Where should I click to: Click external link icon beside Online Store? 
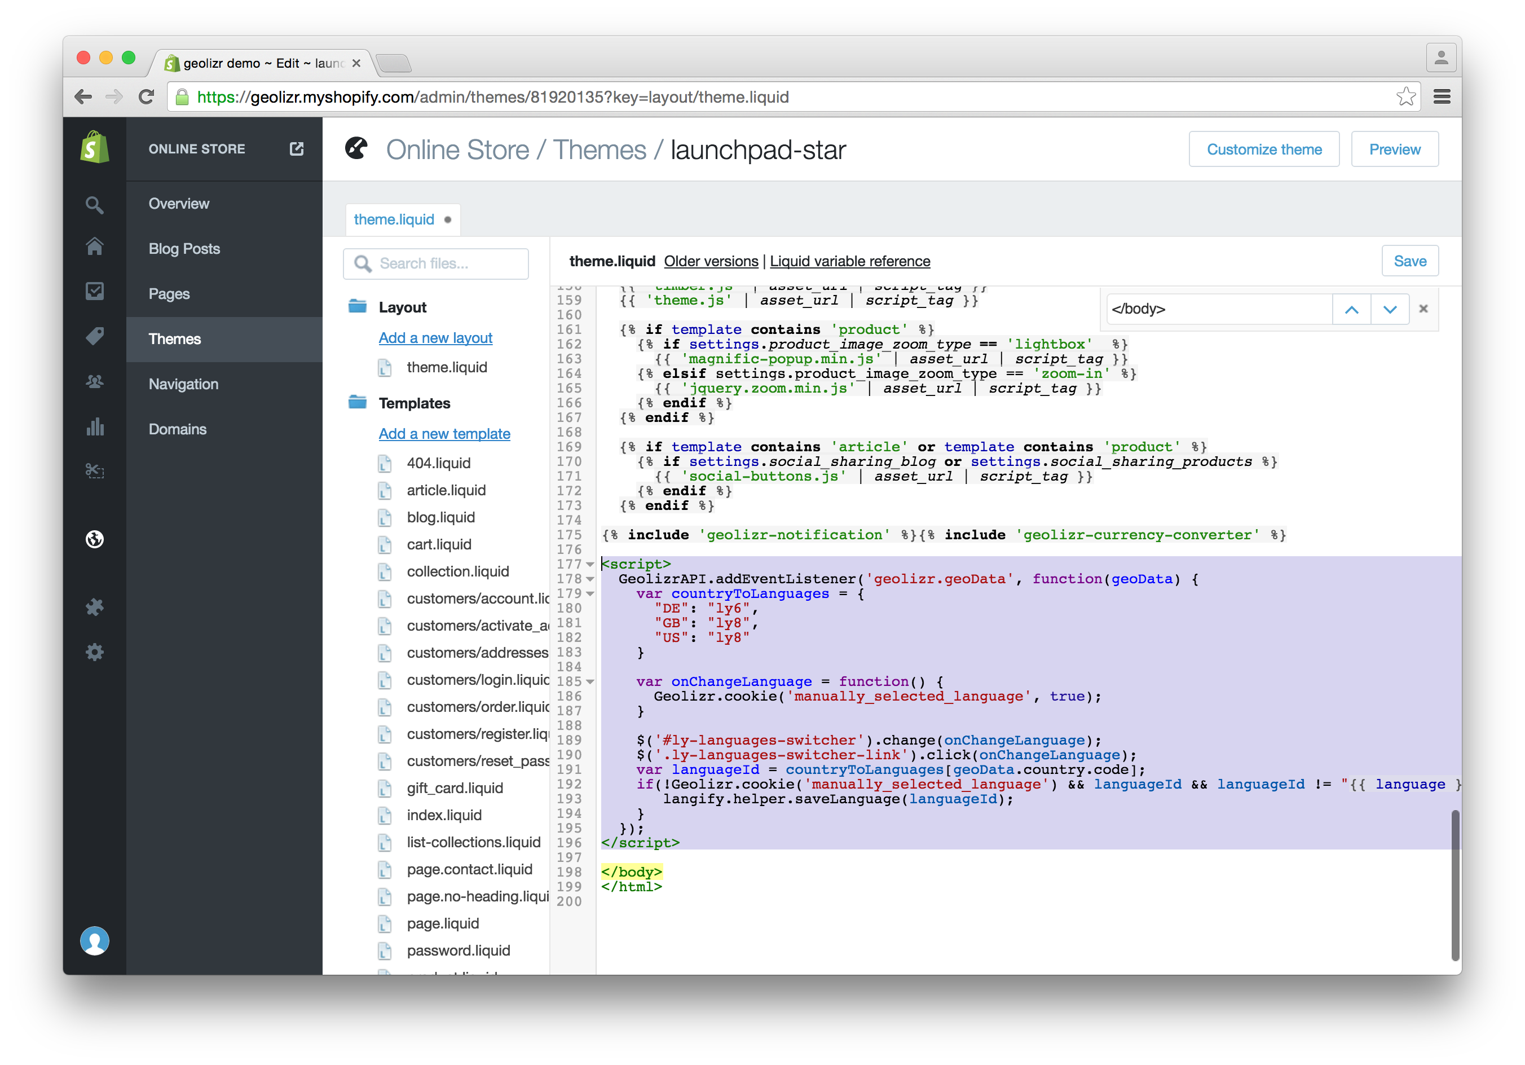[297, 149]
